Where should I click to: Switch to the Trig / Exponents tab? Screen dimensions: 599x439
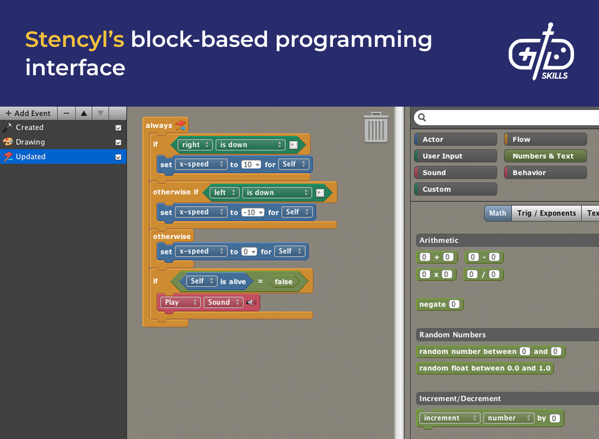point(546,213)
